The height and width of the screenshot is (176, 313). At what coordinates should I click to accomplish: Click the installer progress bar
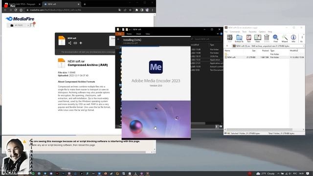[x=156, y=46]
